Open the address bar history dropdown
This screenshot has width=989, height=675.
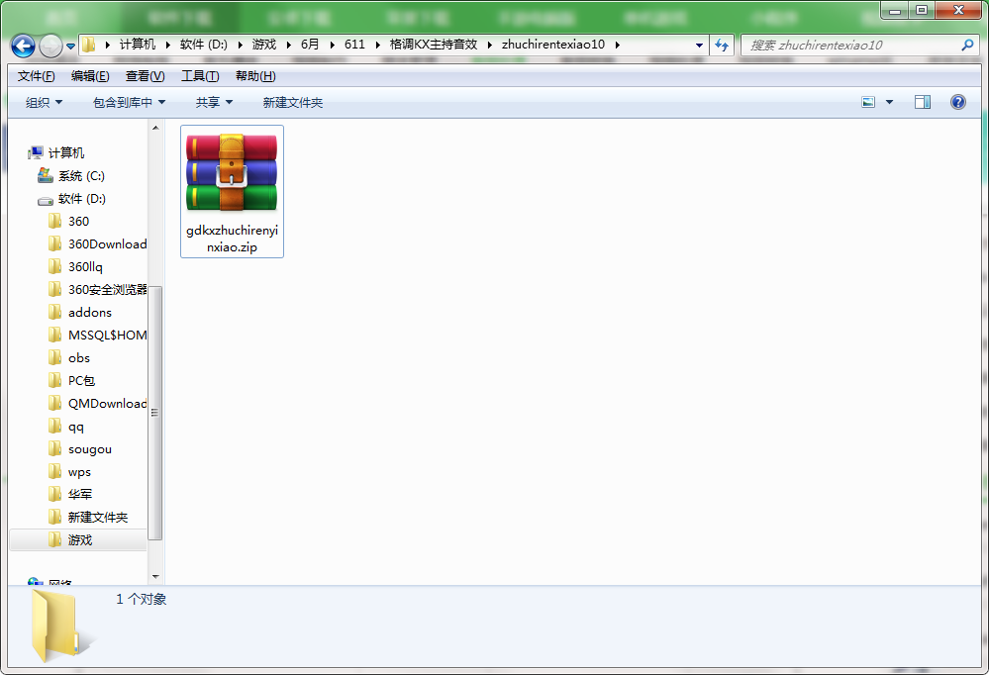pyautogui.click(x=699, y=46)
